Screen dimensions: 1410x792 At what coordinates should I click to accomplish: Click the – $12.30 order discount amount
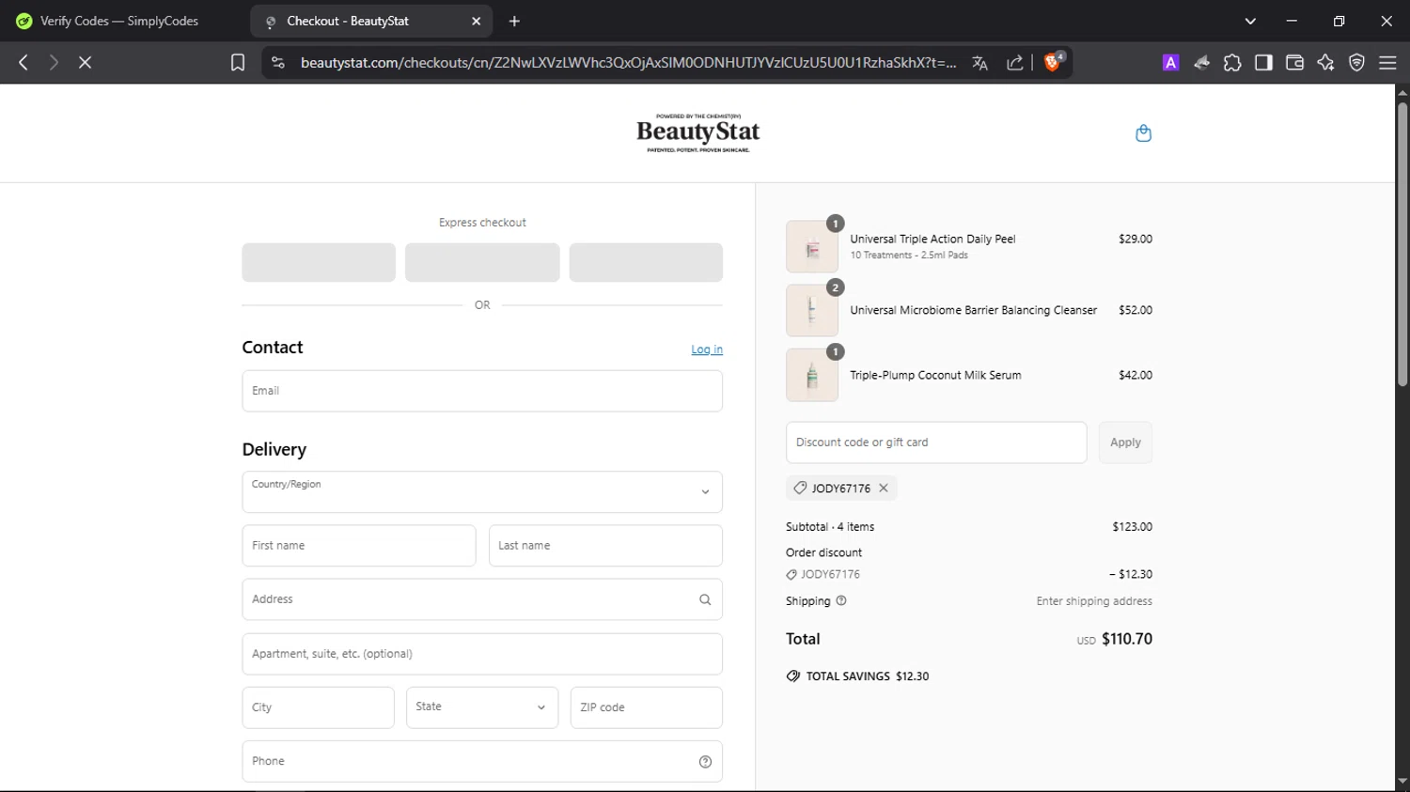coord(1131,574)
